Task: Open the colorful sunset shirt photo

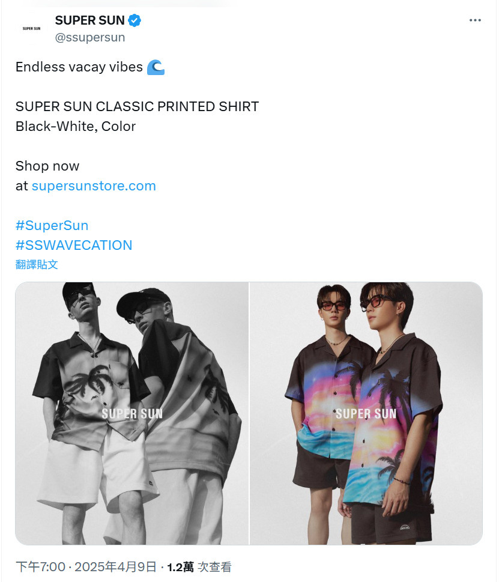Action: pyautogui.click(x=366, y=413)
